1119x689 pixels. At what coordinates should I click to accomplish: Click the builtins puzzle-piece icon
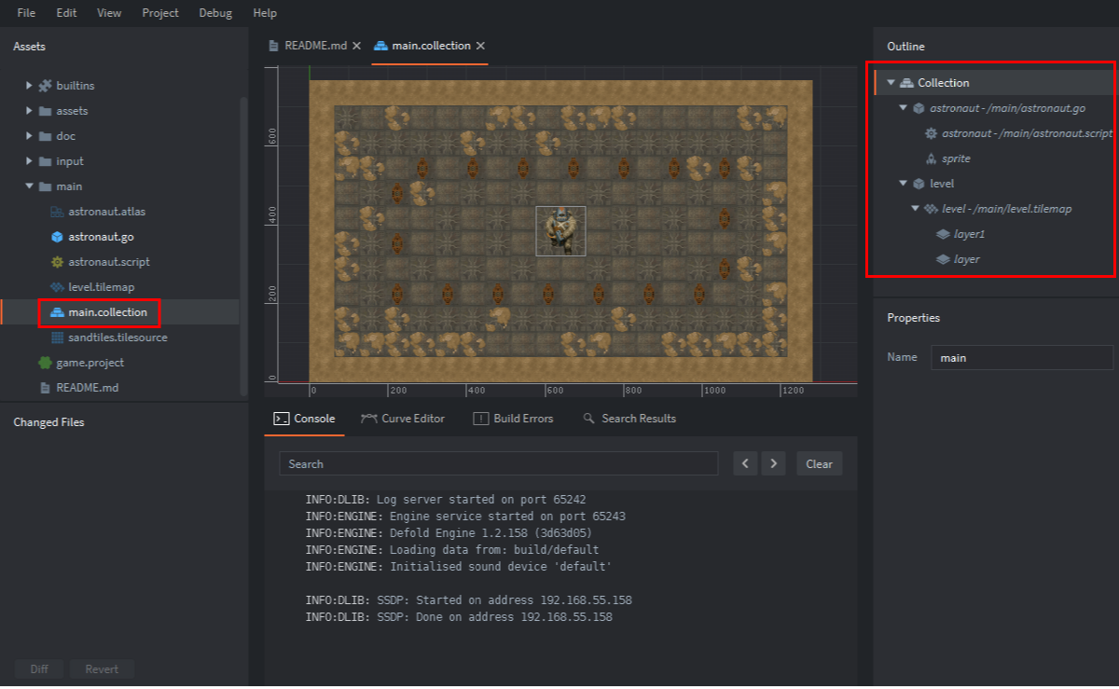[x=45, y=86]
